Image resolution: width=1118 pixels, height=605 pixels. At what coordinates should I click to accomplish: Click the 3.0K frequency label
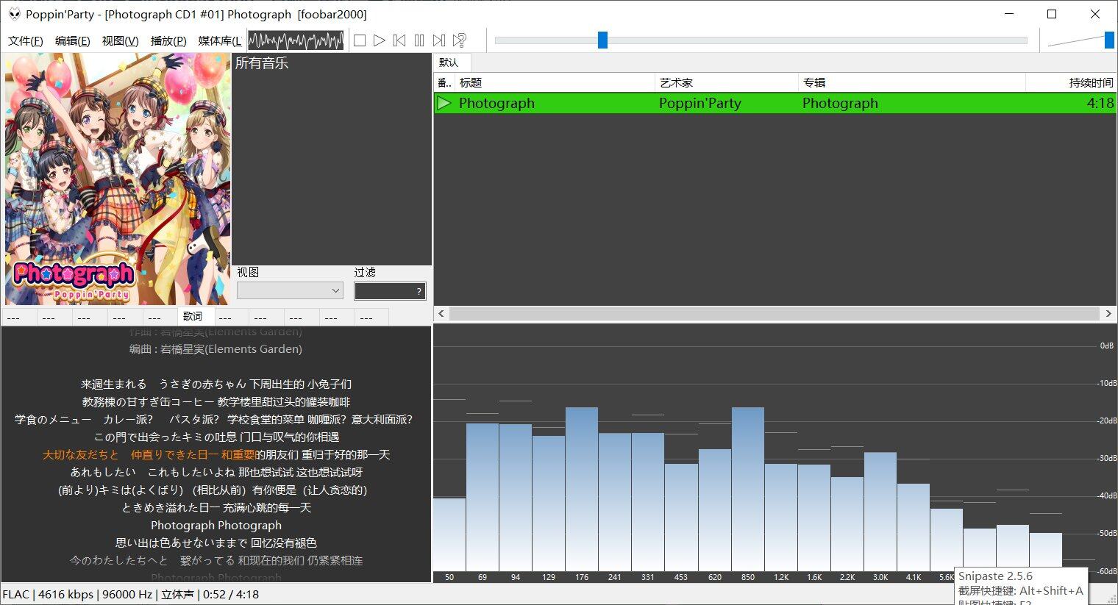click(x=880, y=577)
